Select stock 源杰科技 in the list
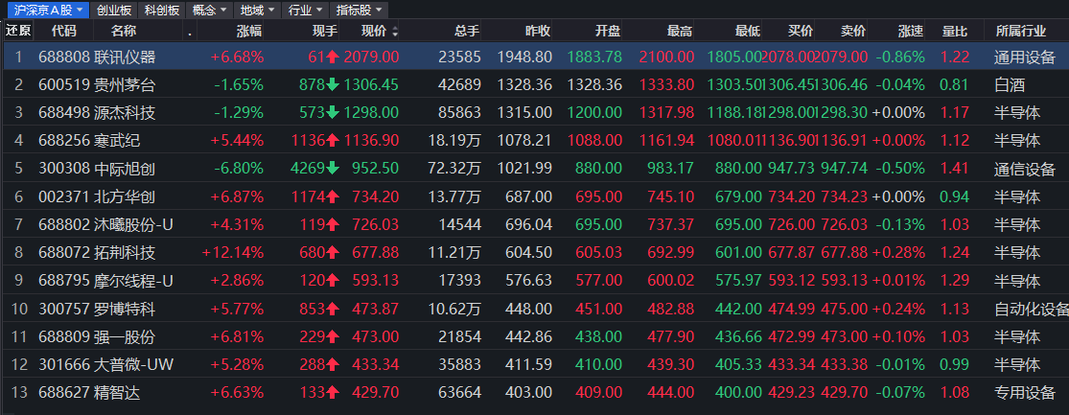This screenshot has height=415, width=1069. (125, 113)
